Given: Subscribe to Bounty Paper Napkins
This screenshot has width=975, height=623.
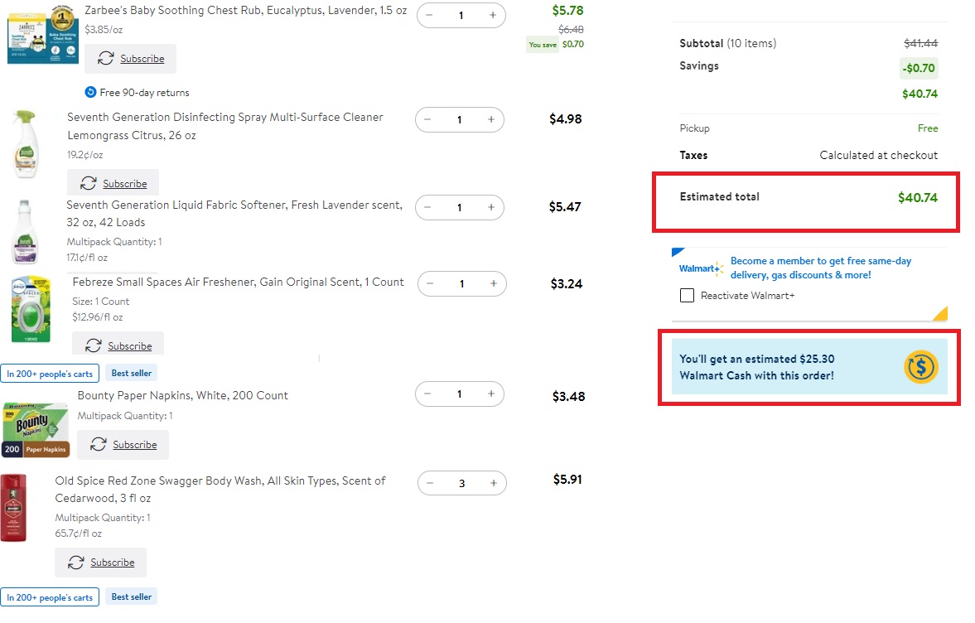Looking at the screenshot, I should (x=123, y=445).
